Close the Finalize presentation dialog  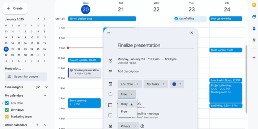[191, 33]
